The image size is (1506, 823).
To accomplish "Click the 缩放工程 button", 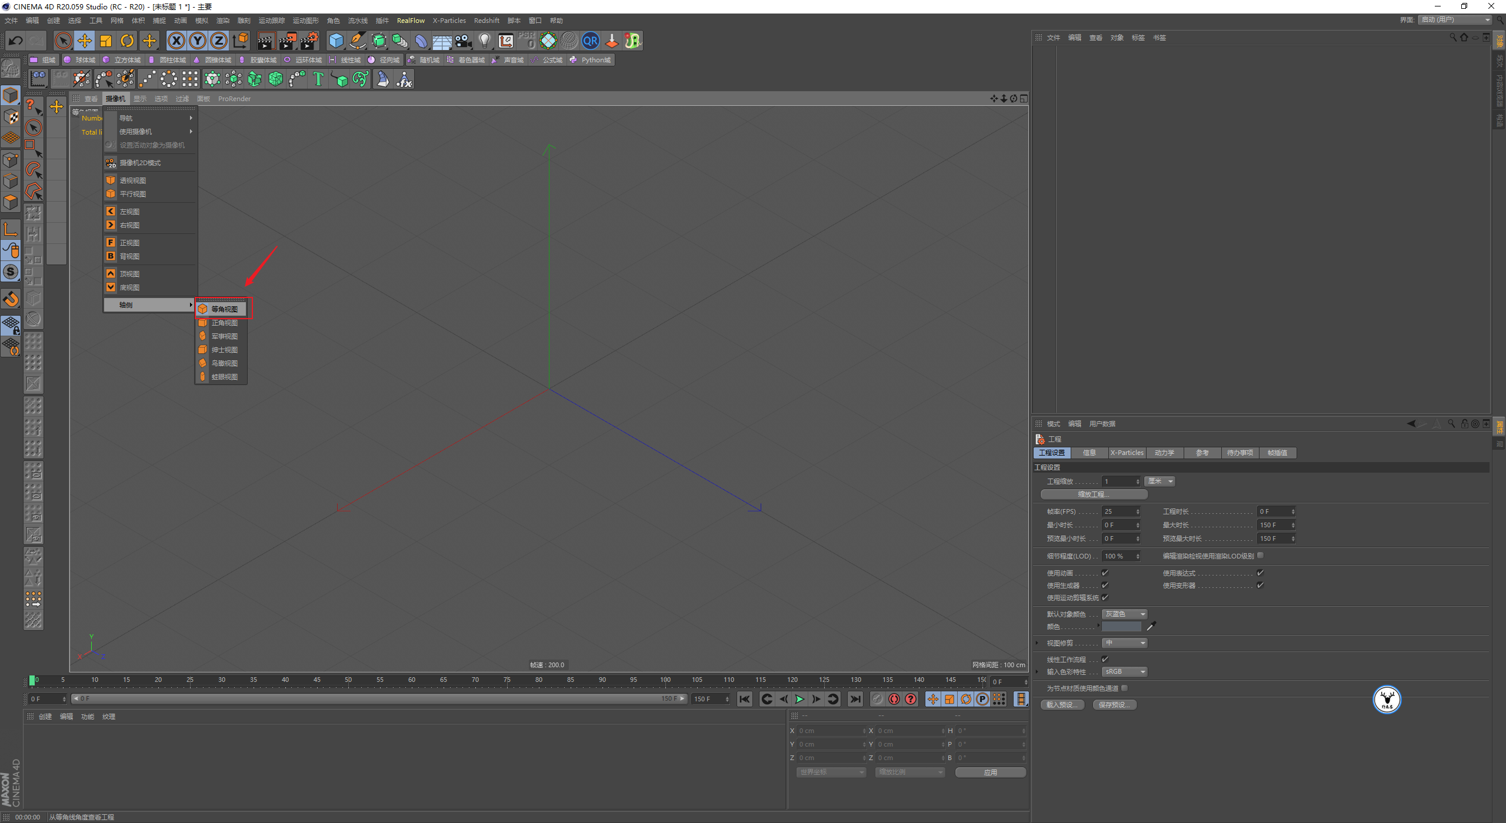I will pyautogui.click(x=1094, y=494).
